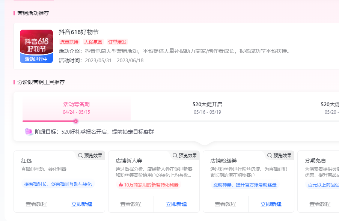
Task: Switch to the 520大促开启 stage tab
Action: point(207,108)
